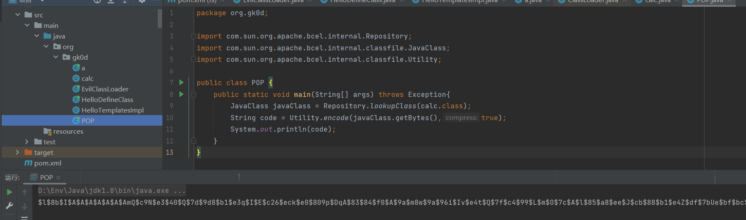746x220 pixels.
Task: Rerun POP with the green play button
Action: click(9, 192)
